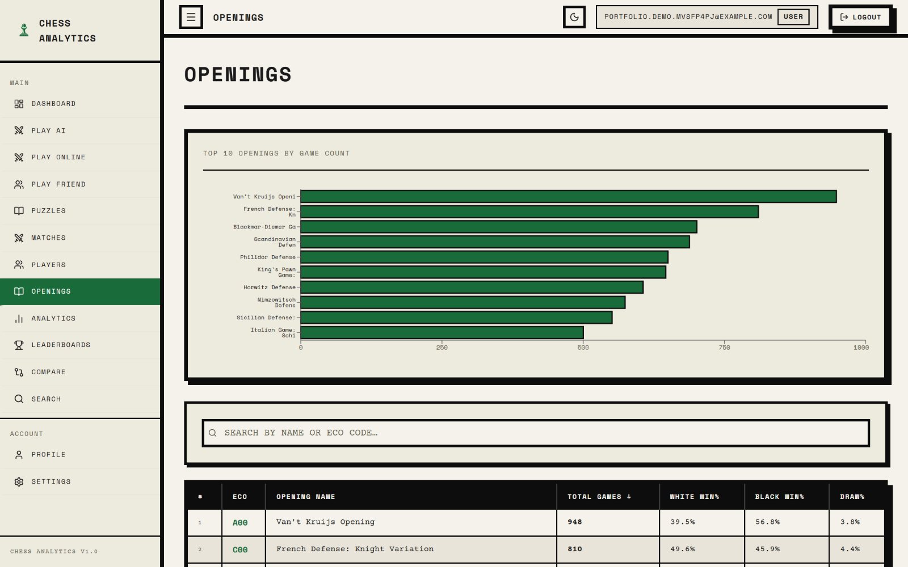Select French Defense: Knight Variation row name
This screenshot has width=908, height=567.
355,549
